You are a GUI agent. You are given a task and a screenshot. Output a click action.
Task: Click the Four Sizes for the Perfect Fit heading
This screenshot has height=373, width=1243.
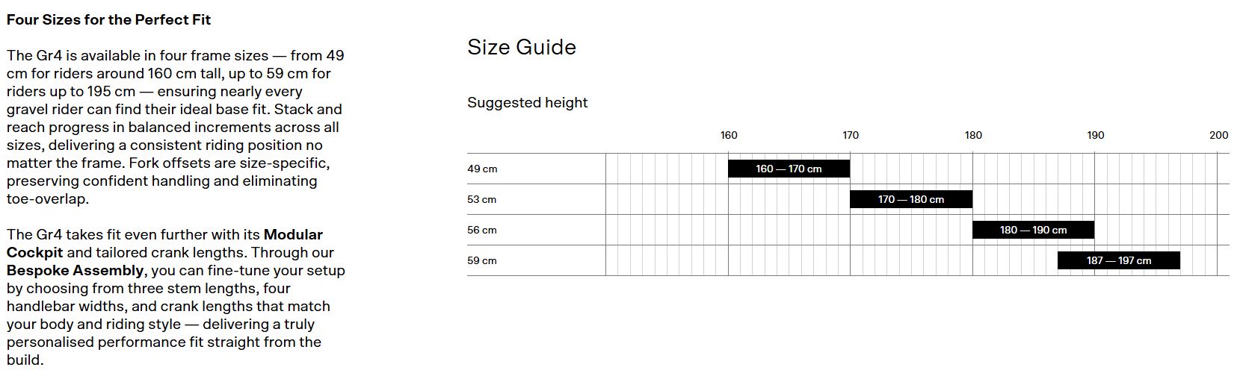pos(108,20)
